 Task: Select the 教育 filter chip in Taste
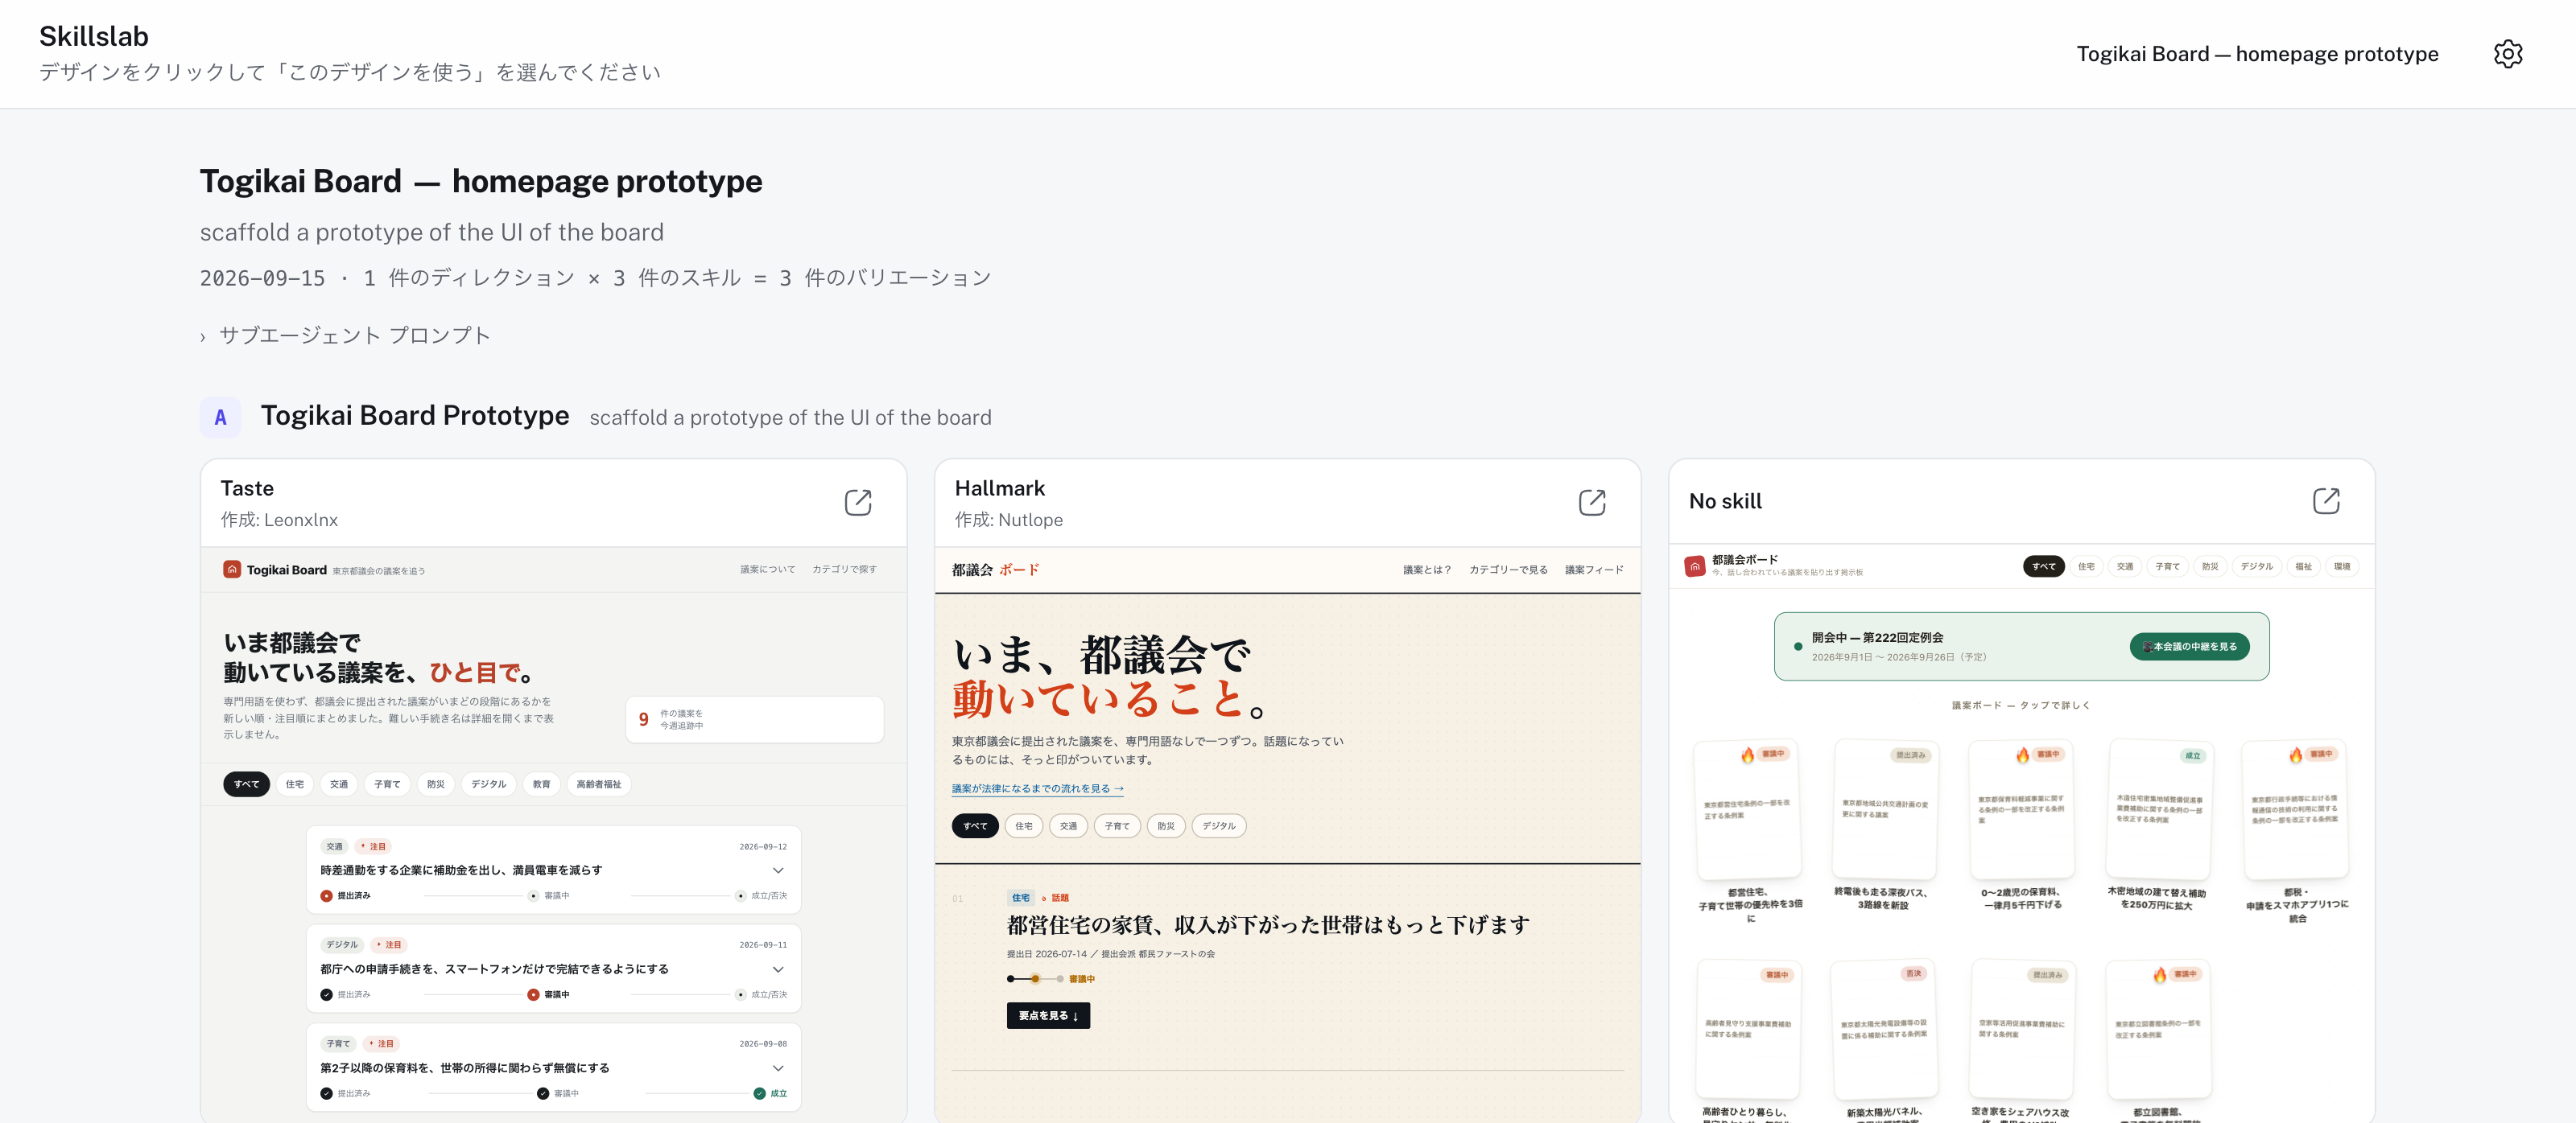coord(541,784)
